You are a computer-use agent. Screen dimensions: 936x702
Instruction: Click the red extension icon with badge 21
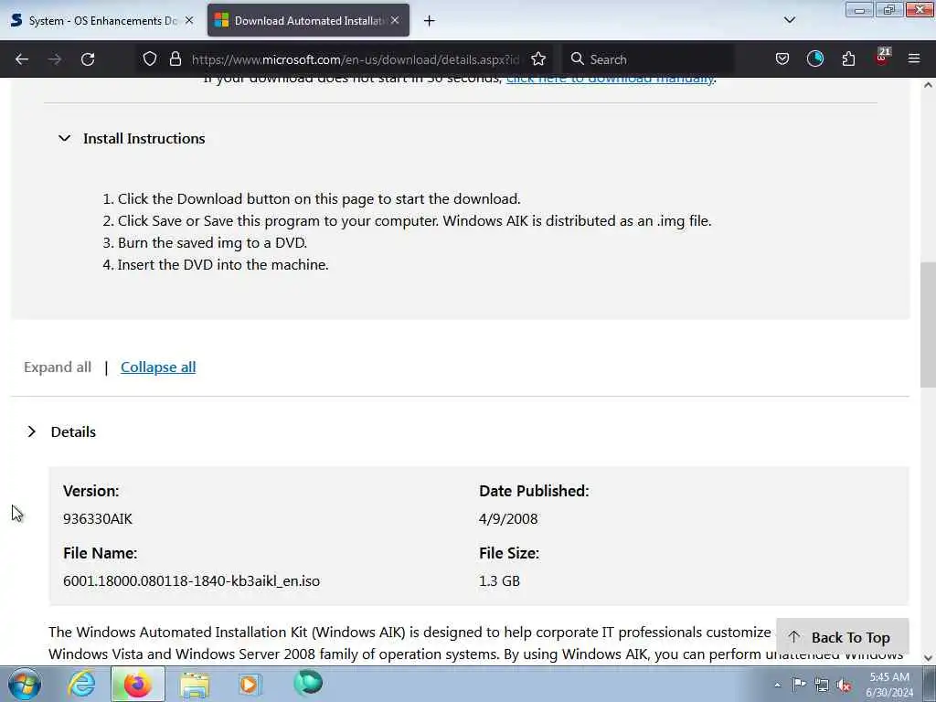point(882,58)
